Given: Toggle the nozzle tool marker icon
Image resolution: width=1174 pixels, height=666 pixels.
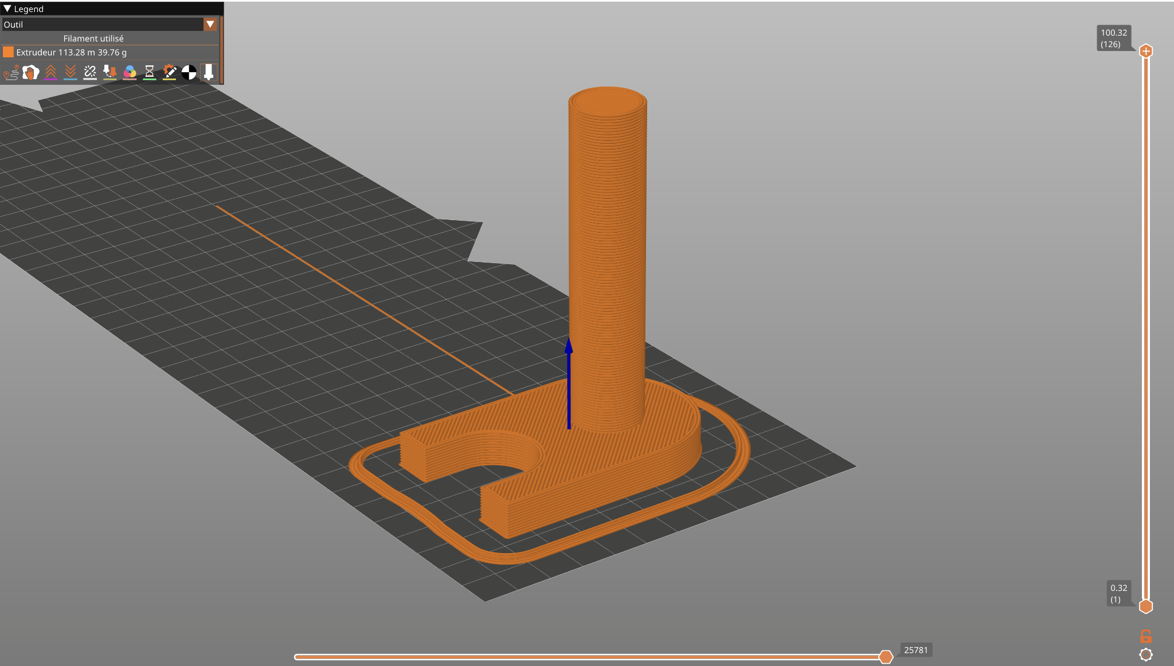Looking at the screenshot, I should pos(209,72).
